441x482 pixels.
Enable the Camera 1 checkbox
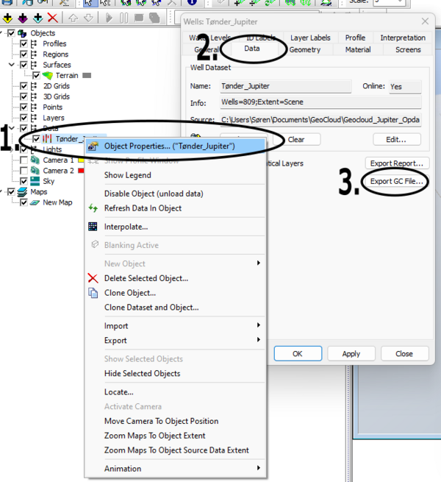point(24,160)
